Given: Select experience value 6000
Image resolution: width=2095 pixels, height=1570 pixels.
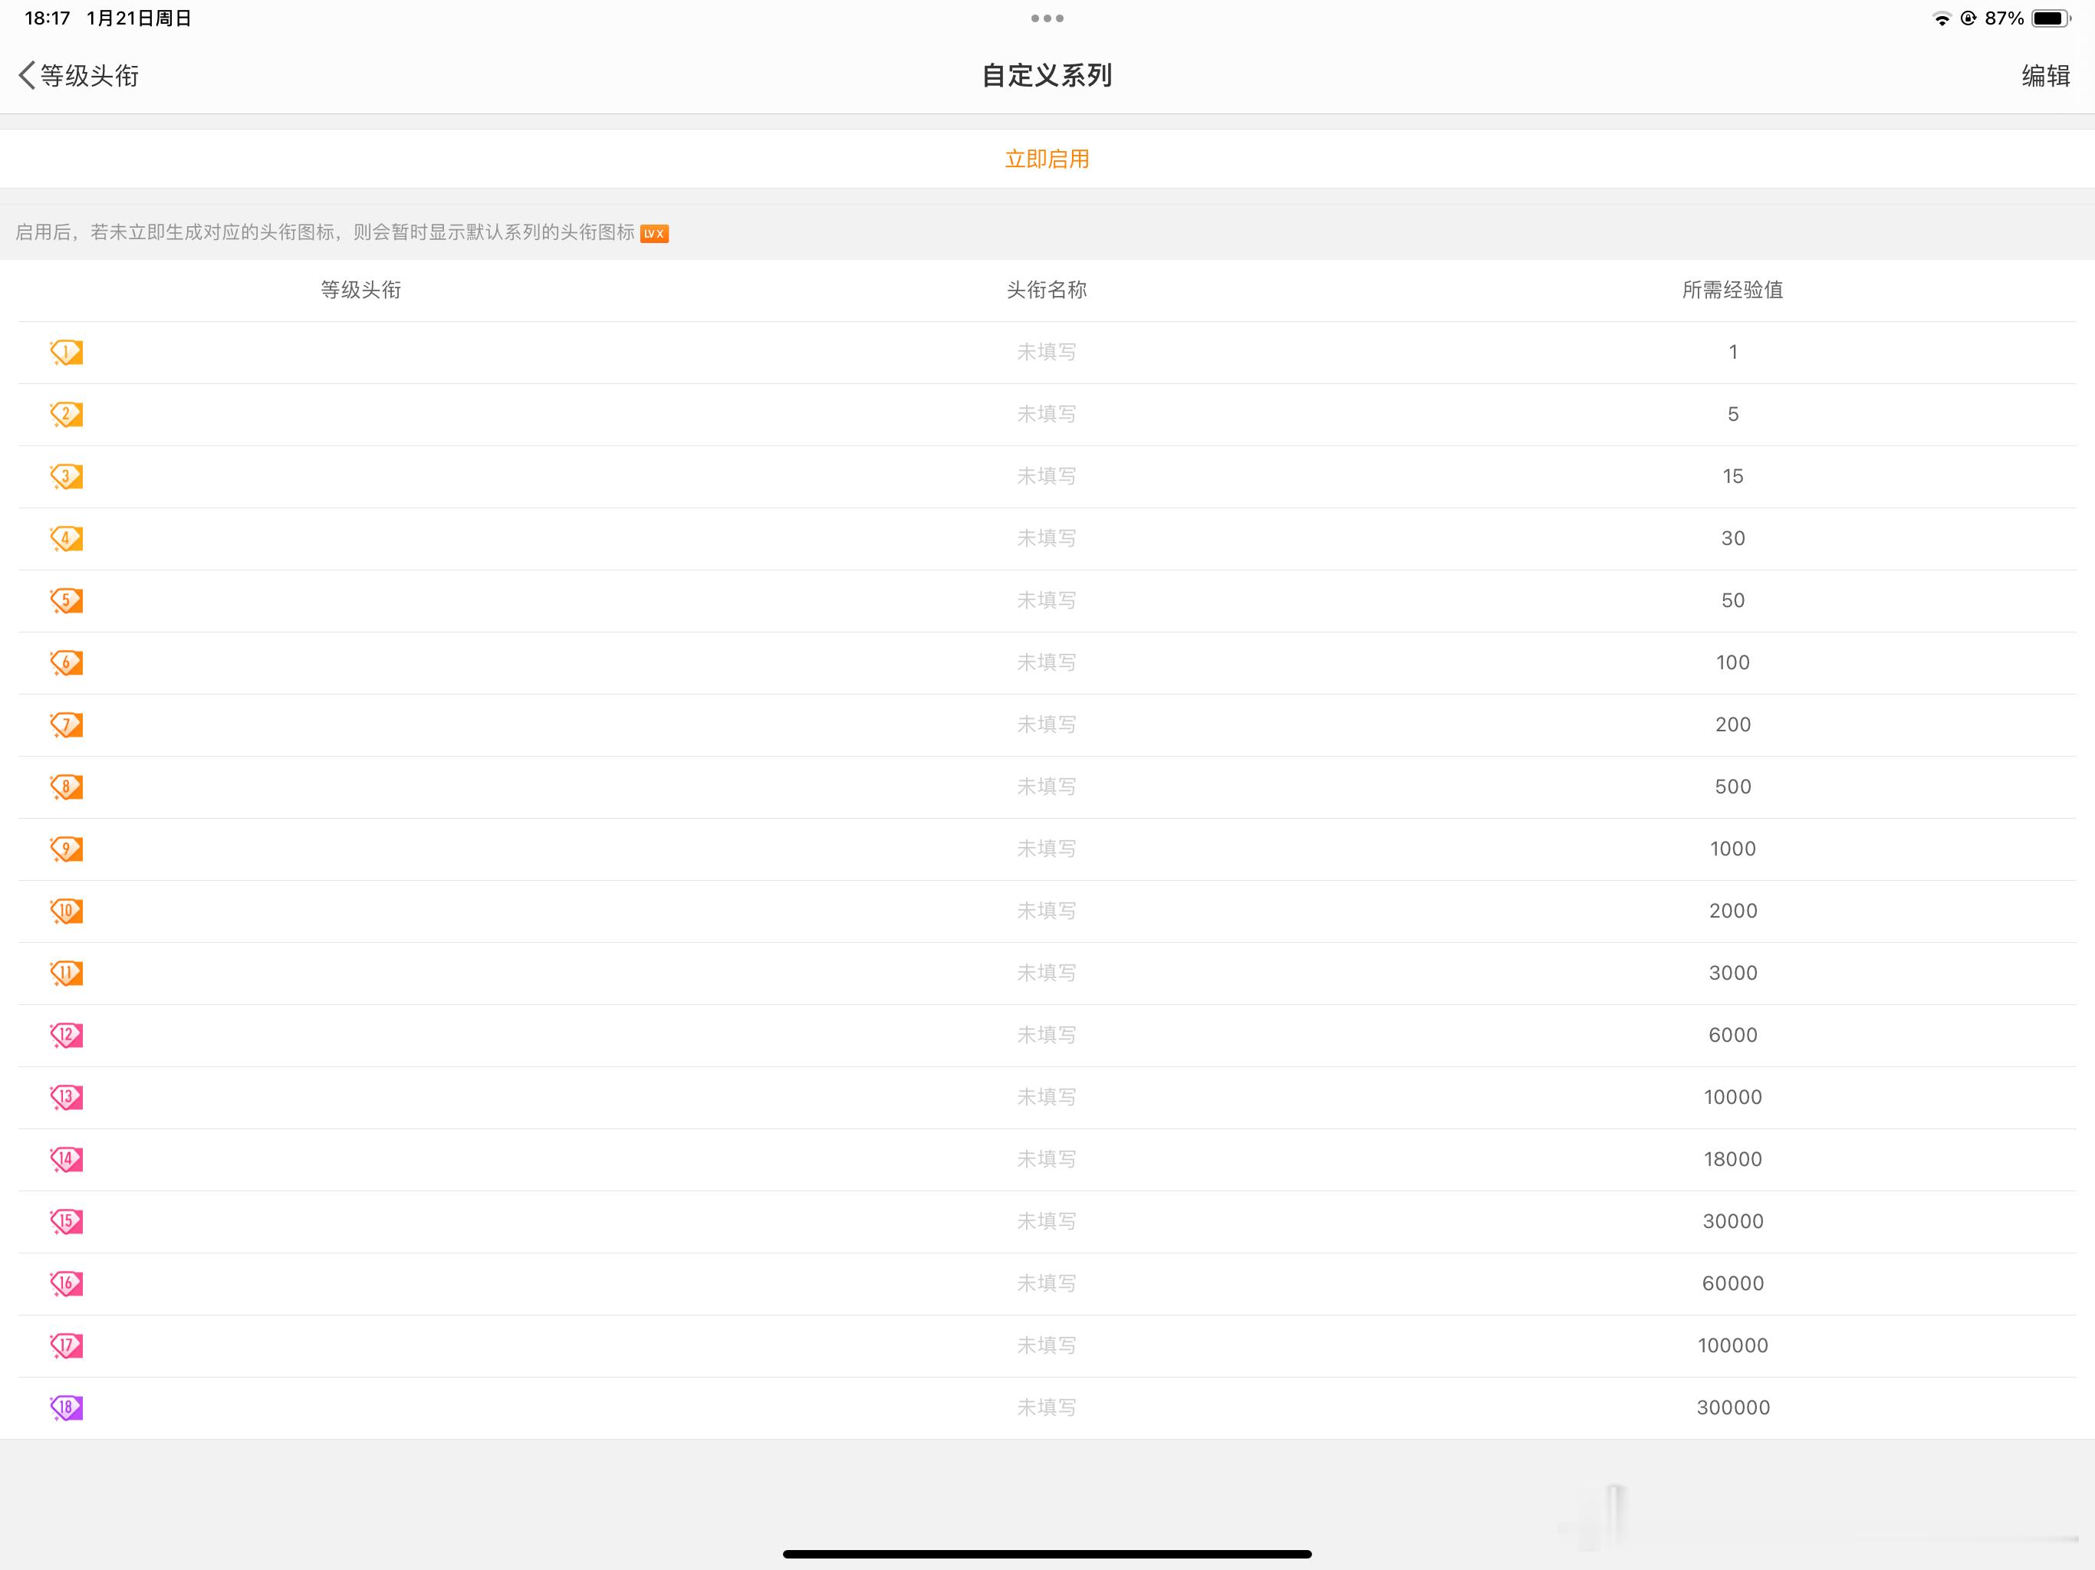Looking at the screenshot, I should [1732, 1035].
